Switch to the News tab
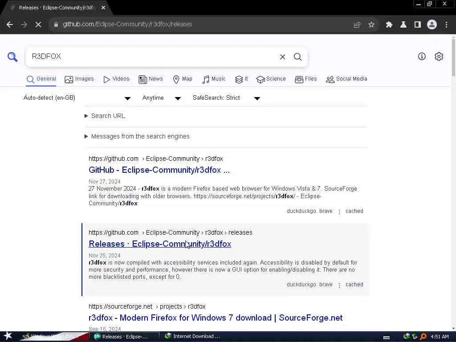Image resolution: width=456 pixels, height=342 pixels. (x=151, y=79)
